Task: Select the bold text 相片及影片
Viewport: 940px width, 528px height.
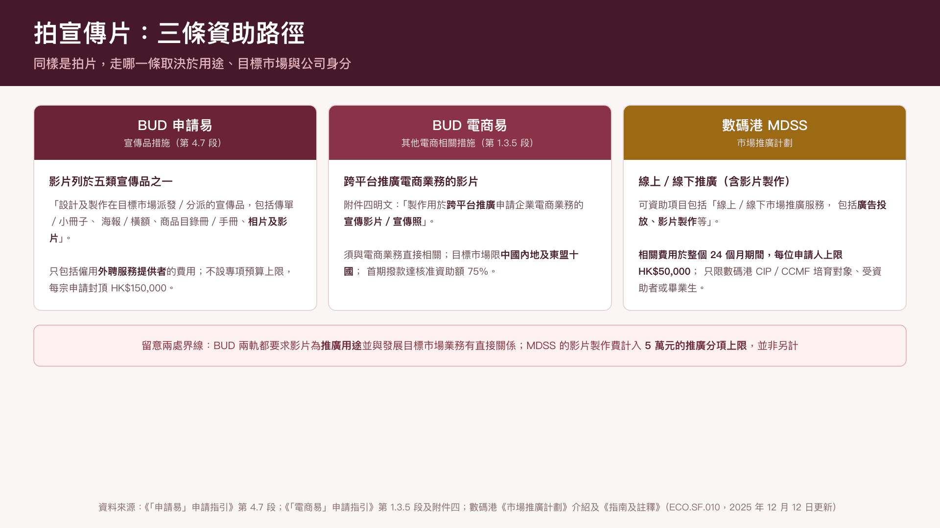Action: click(x=168, y=230)
